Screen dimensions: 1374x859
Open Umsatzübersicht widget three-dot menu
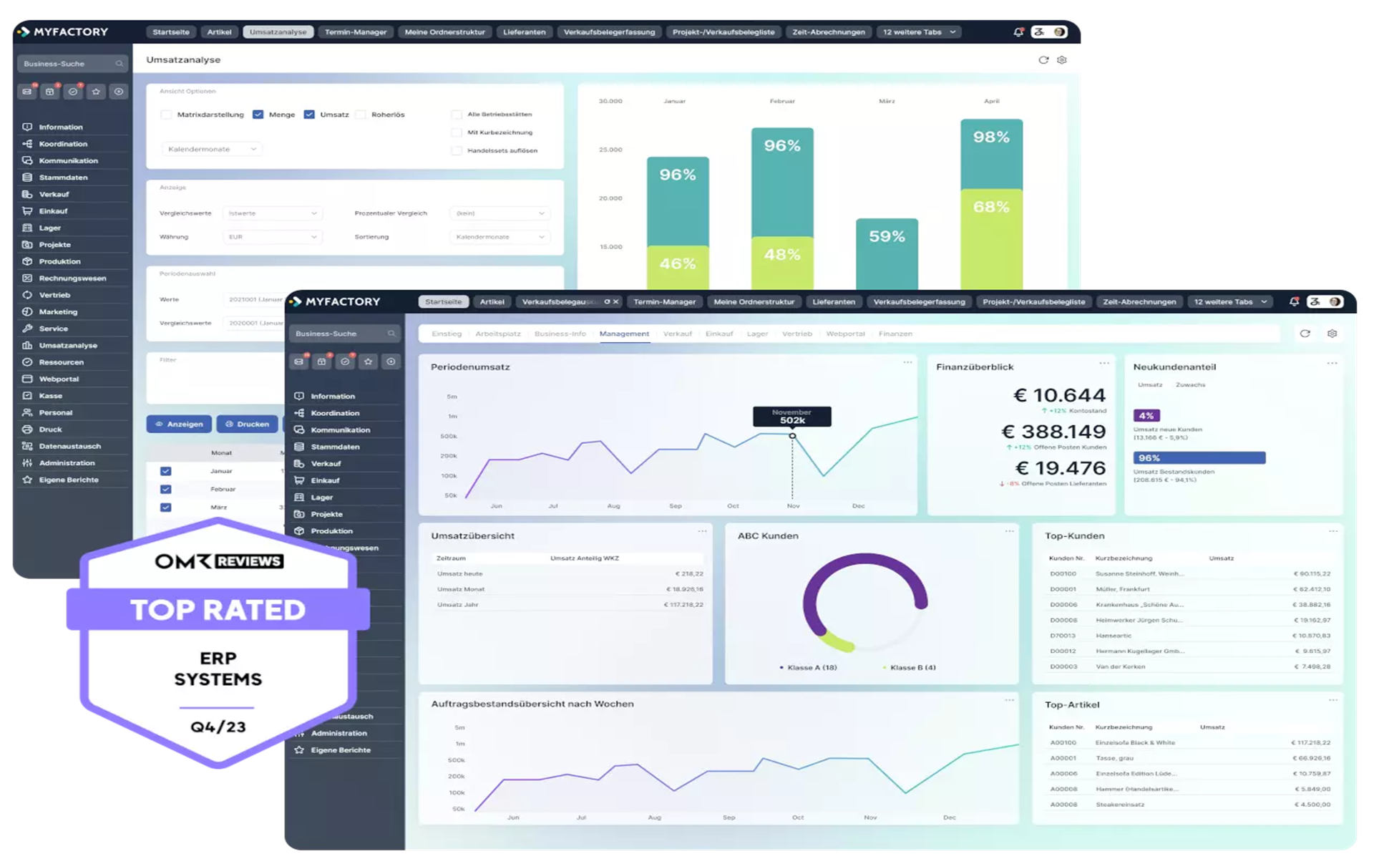(x=702, y=531)
